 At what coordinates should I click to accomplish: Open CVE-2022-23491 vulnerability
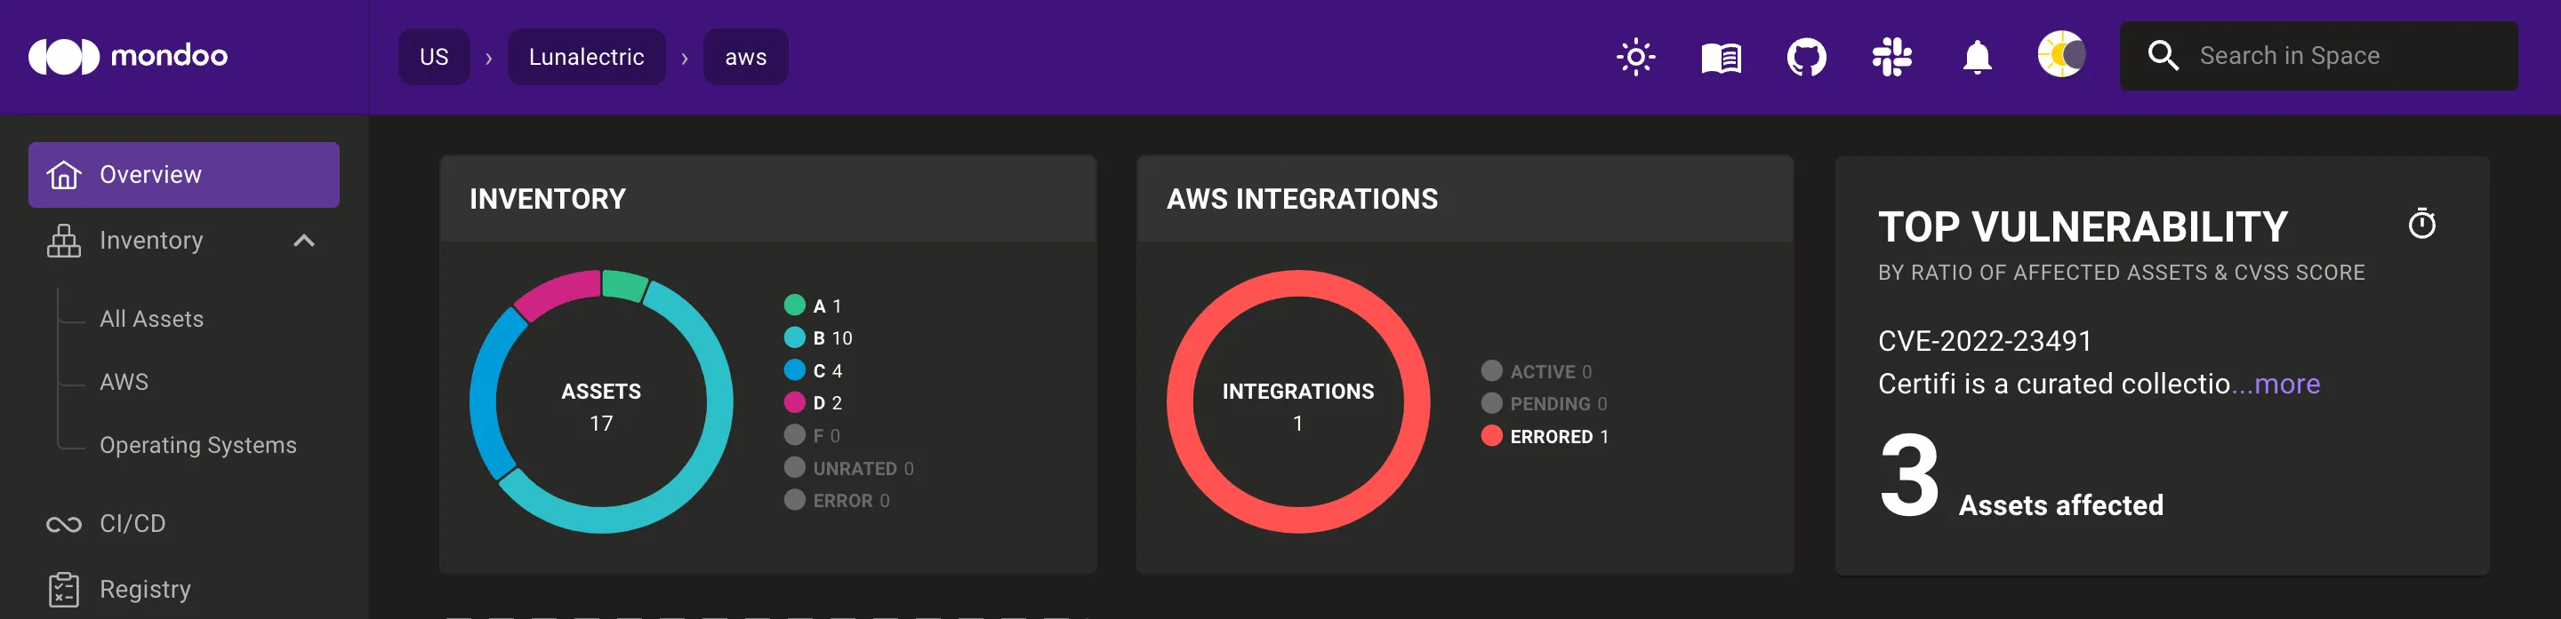click(1985, 341)
